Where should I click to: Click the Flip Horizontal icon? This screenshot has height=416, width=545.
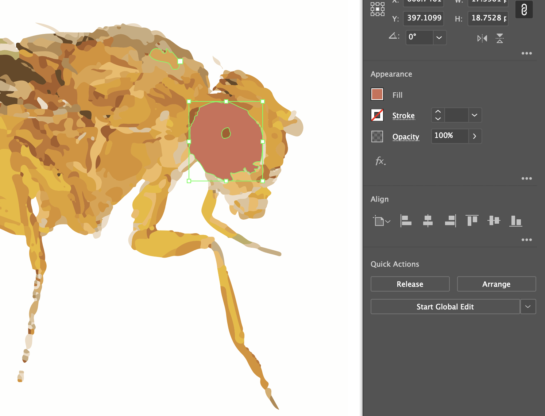click(x=482, y=38)
